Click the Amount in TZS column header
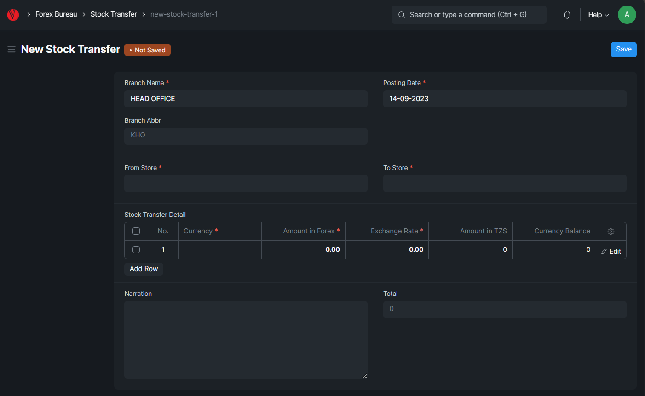This screenshot has width=645, height=396. pyautogui.click(x=470, y=231)
